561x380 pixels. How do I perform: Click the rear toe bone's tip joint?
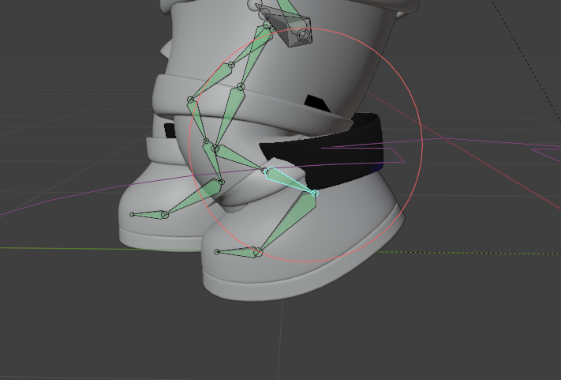tap(132, 215)
